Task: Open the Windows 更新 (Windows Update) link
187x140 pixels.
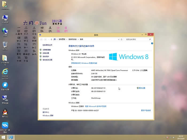Action: [48, 115]
